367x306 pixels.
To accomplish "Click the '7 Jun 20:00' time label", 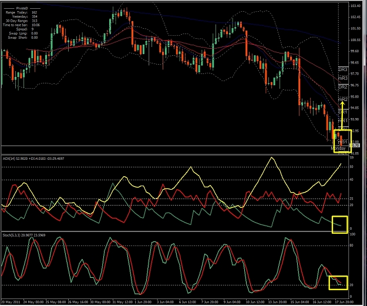I will click(x=210, y=302).
